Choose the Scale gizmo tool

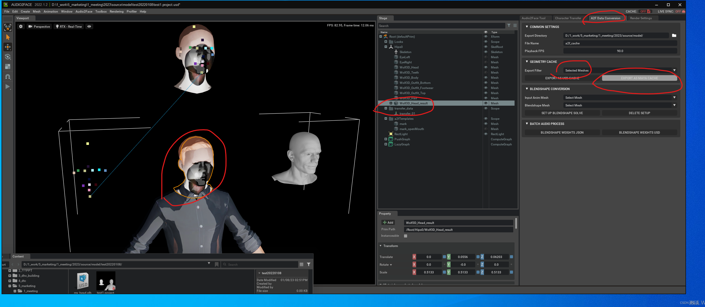[x=8, y=67]
